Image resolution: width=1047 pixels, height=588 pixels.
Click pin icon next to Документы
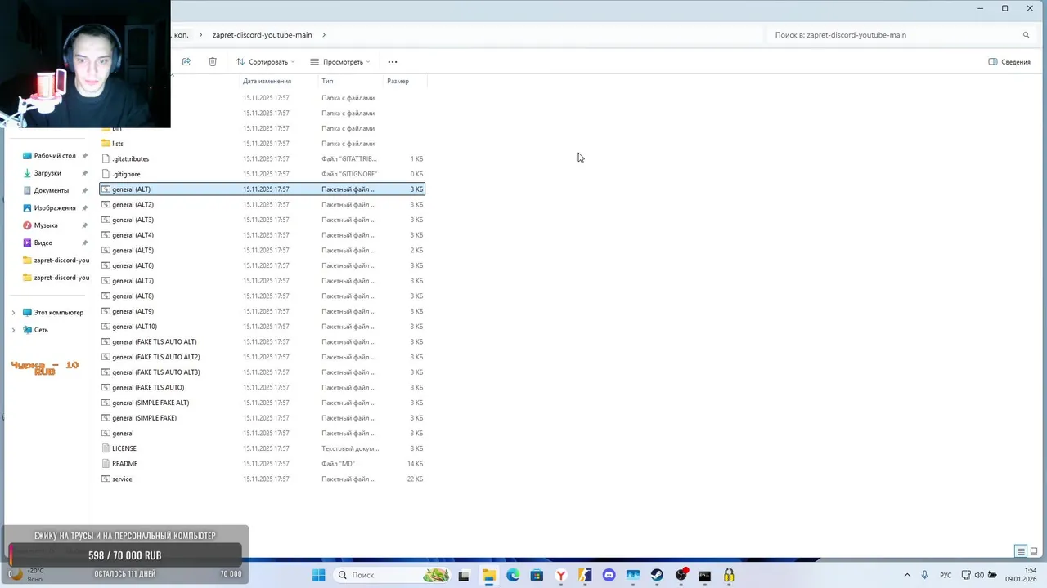click(85, 190)
